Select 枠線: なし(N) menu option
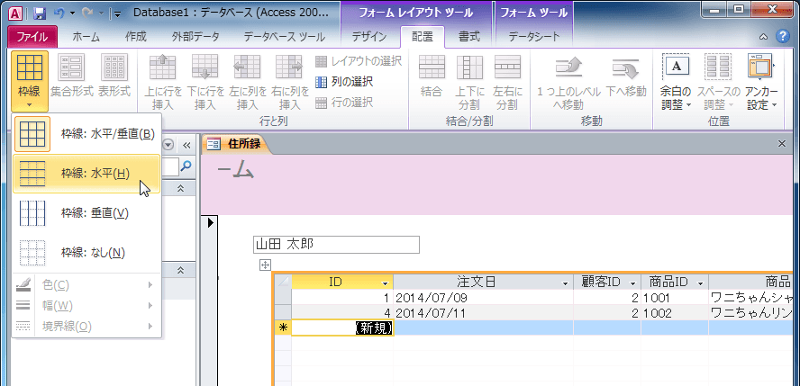 pos(86,252)
